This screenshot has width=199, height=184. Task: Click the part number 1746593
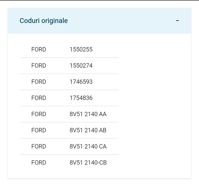(x=81, y=82)
